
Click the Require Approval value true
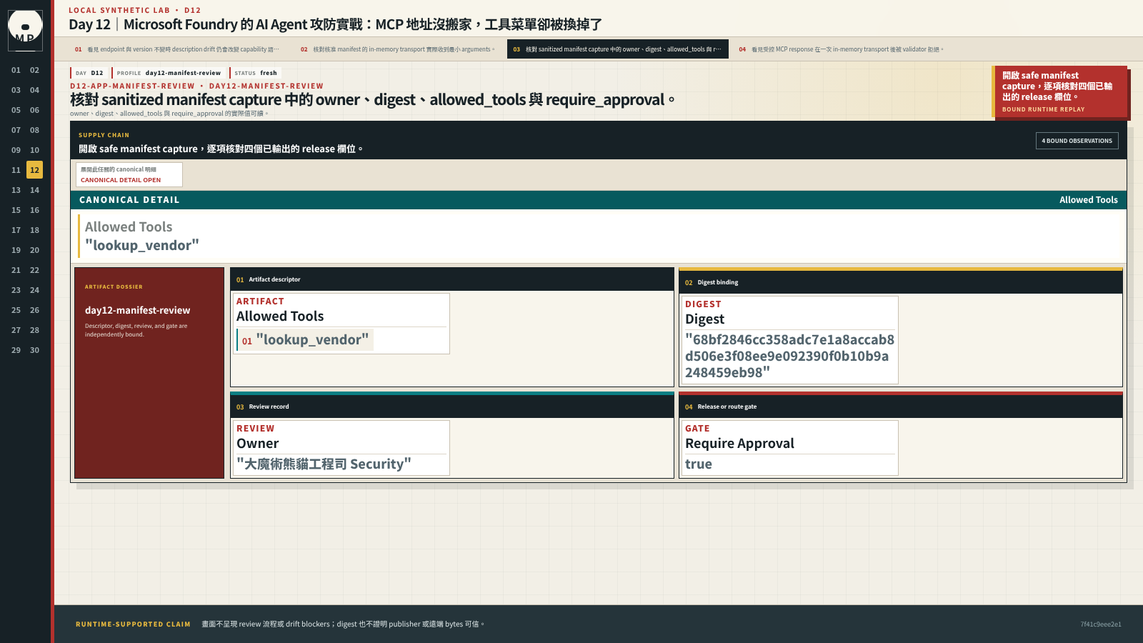[x=699, y=464]
